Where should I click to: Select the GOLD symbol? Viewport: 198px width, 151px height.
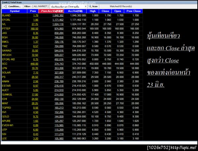5,117
